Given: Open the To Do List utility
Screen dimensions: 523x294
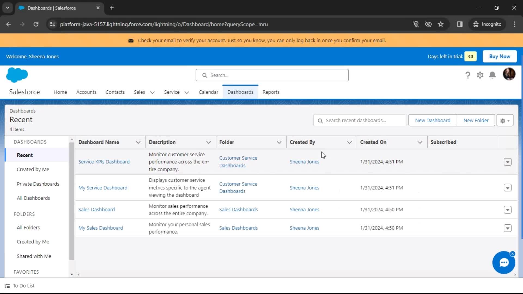Looking at the screenshot, I should pyautogui.click(x=20, y=286).
